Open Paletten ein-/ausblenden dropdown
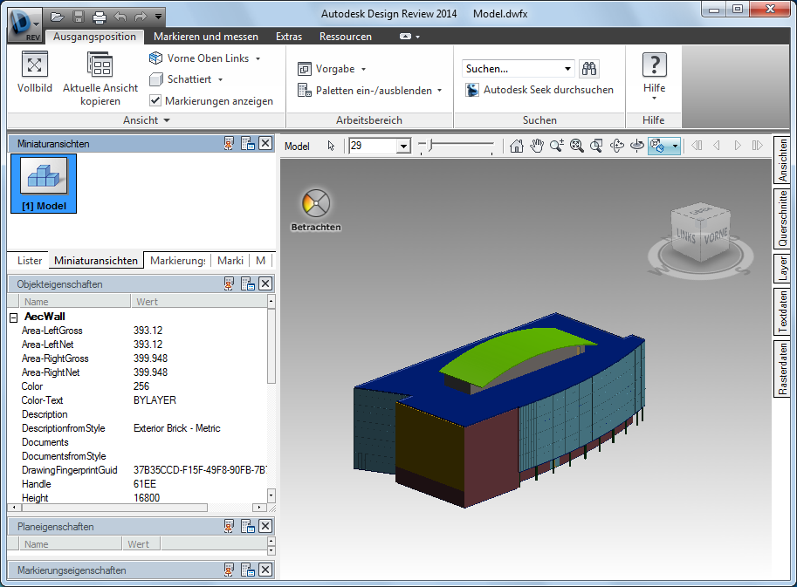 point(439,91)
